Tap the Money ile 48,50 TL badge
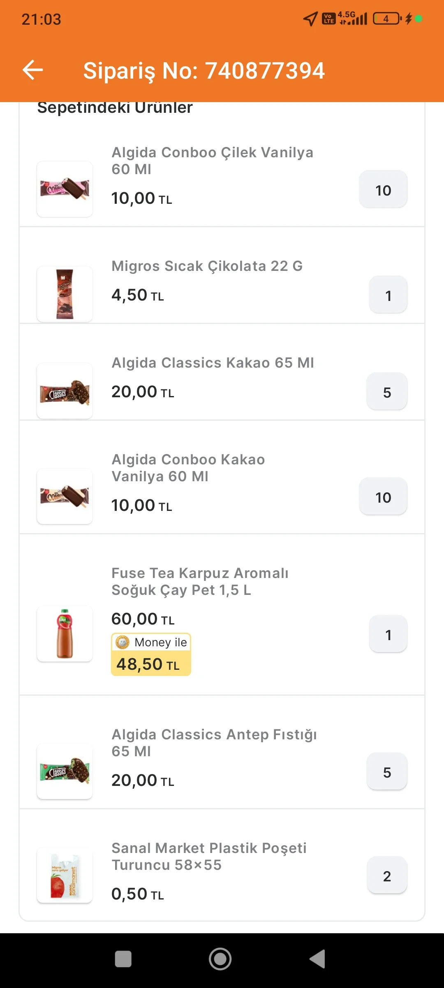This screenshot has width=444, height=988. pos(151,655)
